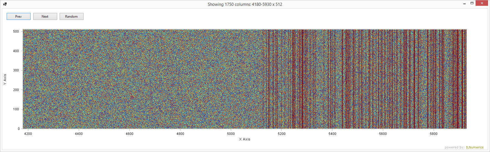Open the ILNumerics link
The image size is (490, 152).
click(474, 147)
